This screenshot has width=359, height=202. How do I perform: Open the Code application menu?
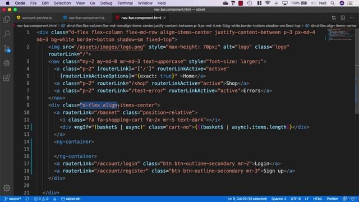click(20, 3)
